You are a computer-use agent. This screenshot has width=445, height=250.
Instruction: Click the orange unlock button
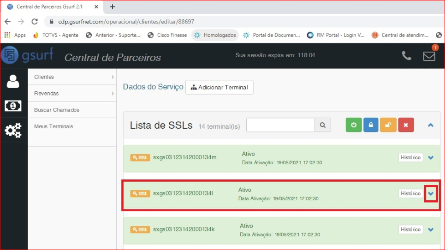[388, 125]
